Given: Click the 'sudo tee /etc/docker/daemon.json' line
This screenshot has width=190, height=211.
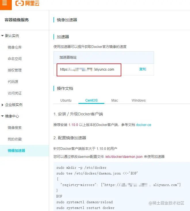Looking at the screenshot, I should click(x=97, y=173).
